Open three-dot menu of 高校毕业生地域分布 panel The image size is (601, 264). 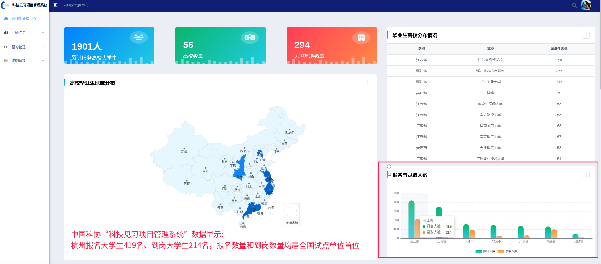coord(367,82)
